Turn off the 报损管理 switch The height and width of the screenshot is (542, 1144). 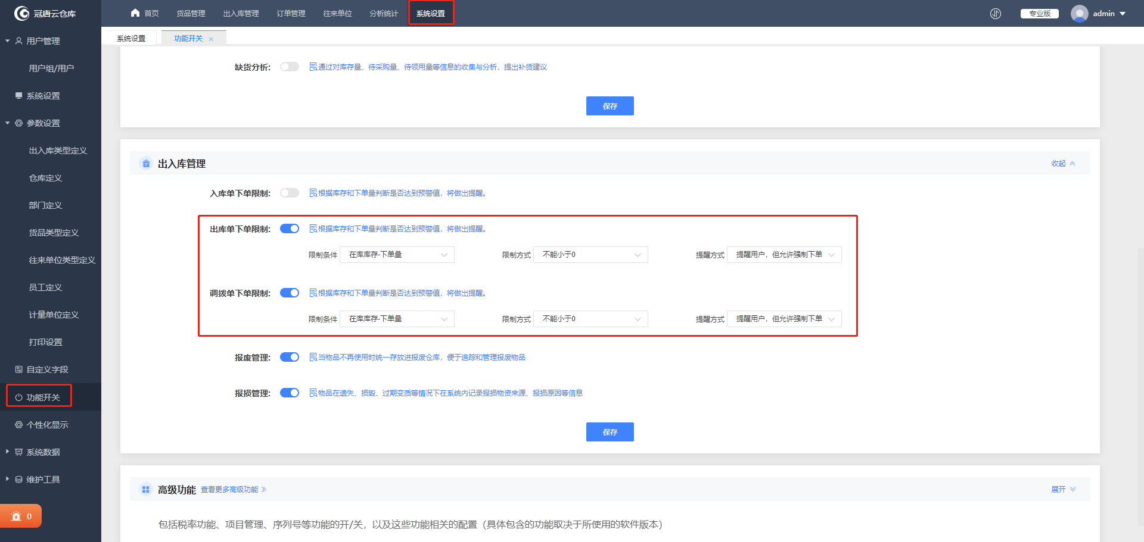pos(290,393)
